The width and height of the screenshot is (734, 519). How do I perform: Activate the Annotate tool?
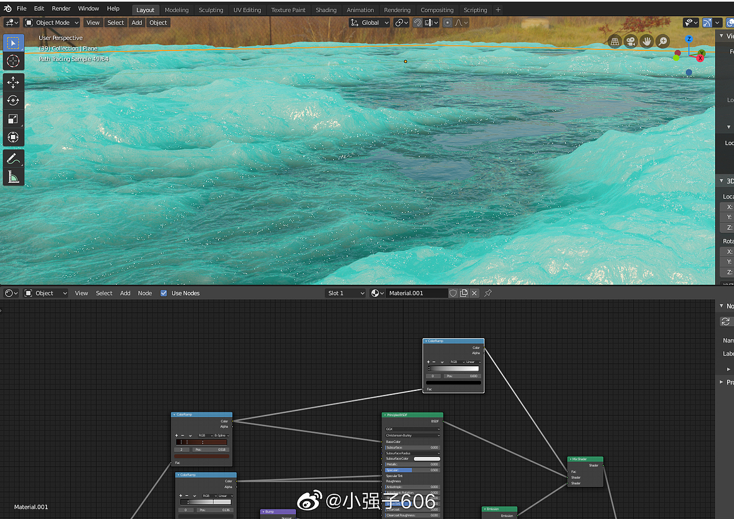pyautogui.click(x=13, y=158)
